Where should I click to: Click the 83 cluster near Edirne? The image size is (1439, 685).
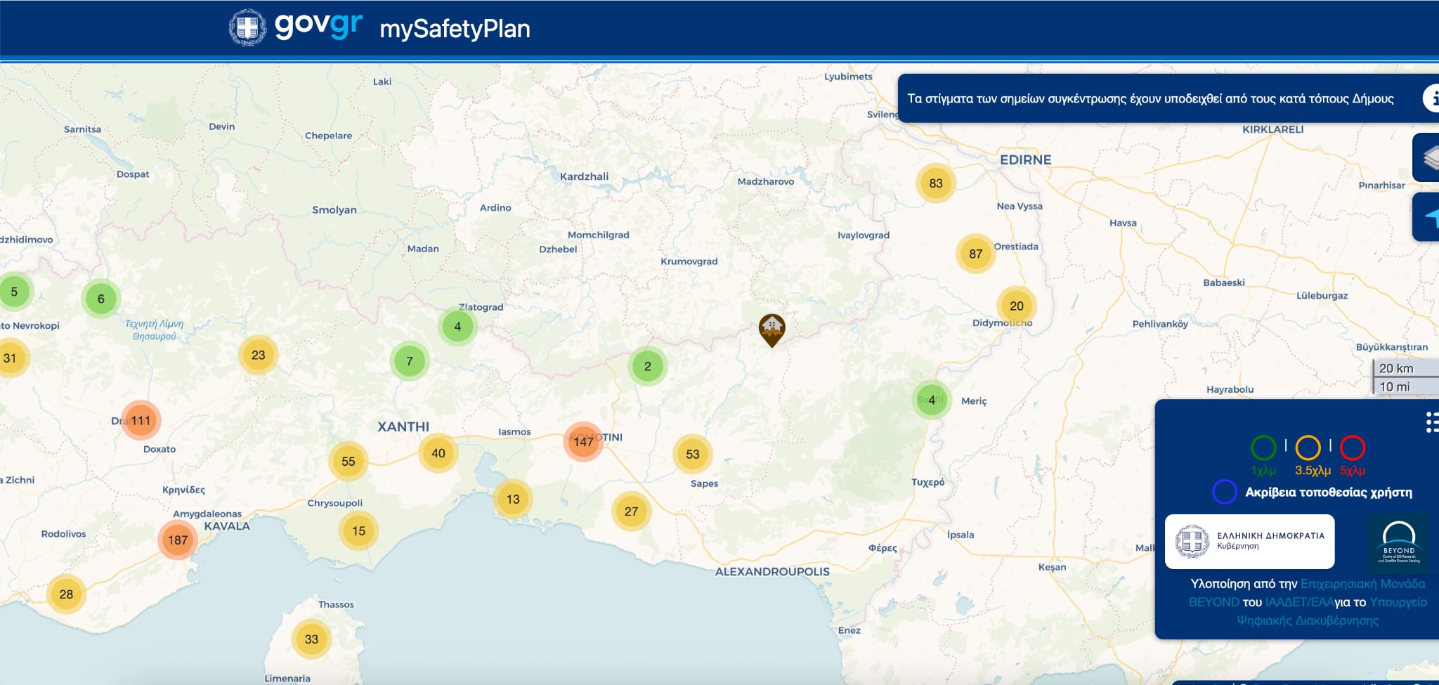935,183
